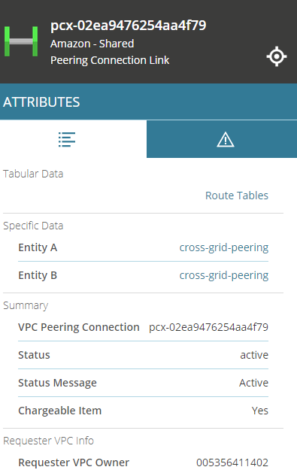
Task: Click the Requester VPC Info heading
Action: [48, 441]
